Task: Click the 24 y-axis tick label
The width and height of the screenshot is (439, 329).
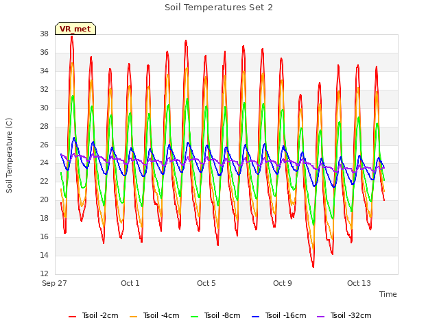Action: click(44, 163)
